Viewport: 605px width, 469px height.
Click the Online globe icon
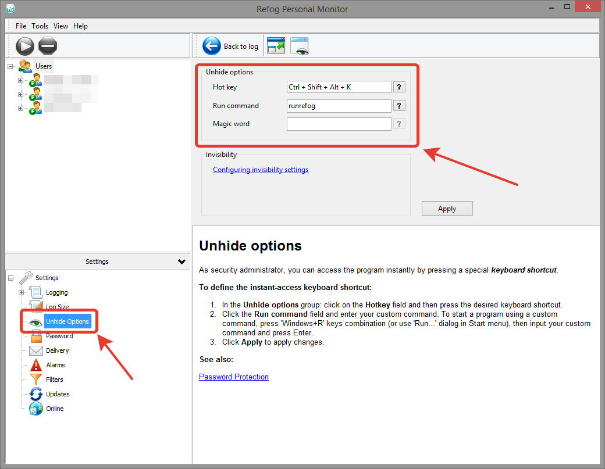[x=36, y=409]
